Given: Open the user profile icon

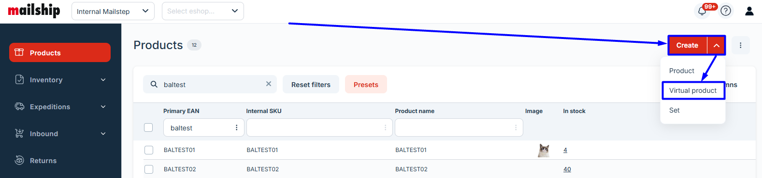Looking at the screenshot, I should [x=749, y=11].
